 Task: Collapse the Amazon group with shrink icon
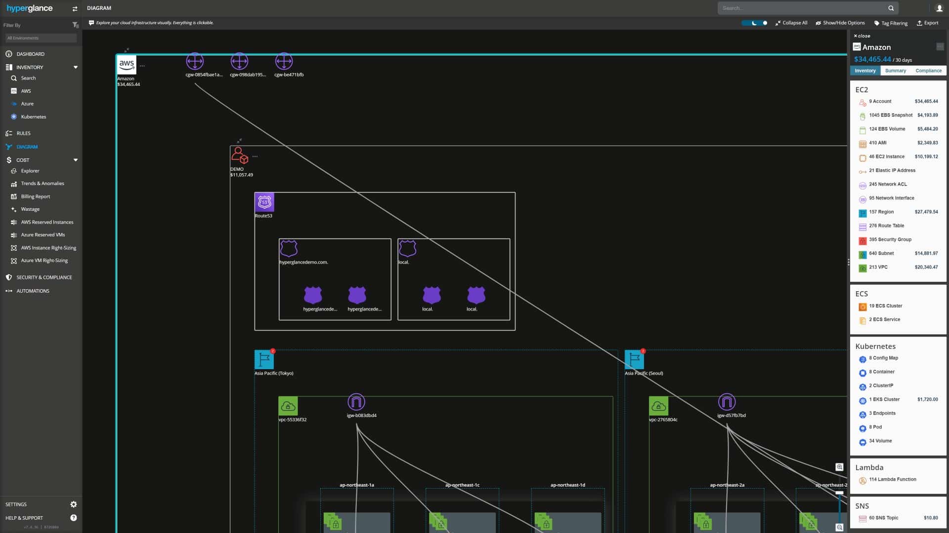click(127, 50)
